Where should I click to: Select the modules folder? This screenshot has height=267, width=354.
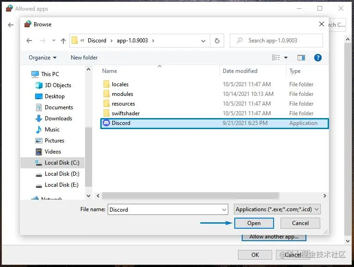[214, 94]
